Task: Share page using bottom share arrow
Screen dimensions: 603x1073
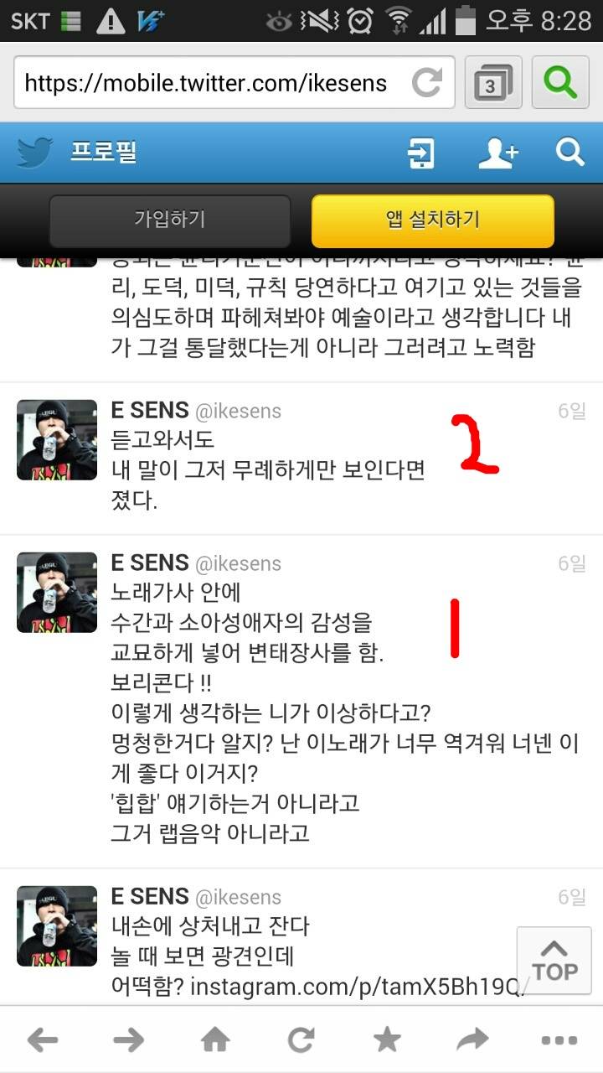Action: click(472, 1040)
